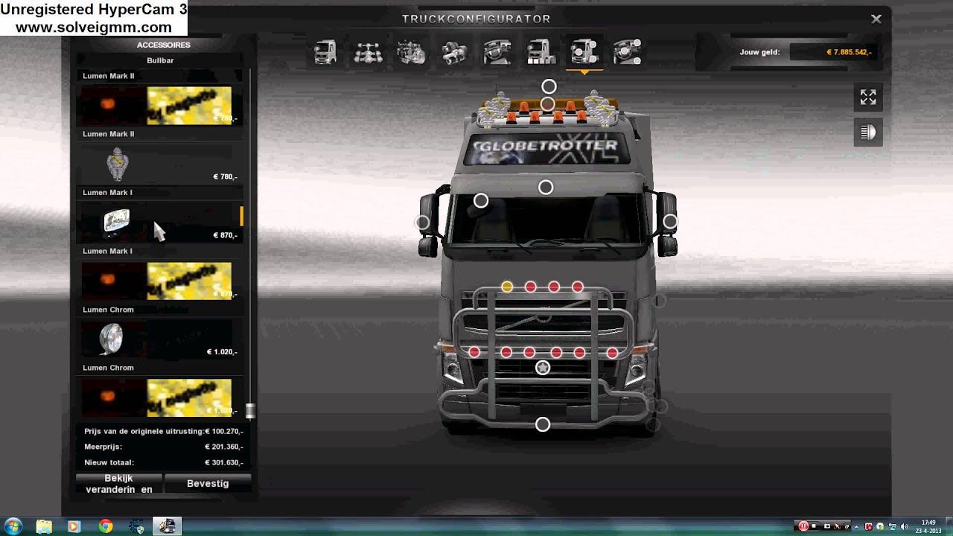Select the sun visor center slot

click(546, 188)
